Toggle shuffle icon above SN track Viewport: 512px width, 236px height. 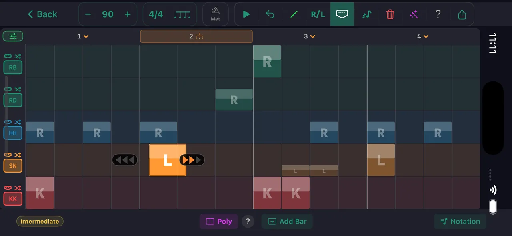tap(18, 155)
